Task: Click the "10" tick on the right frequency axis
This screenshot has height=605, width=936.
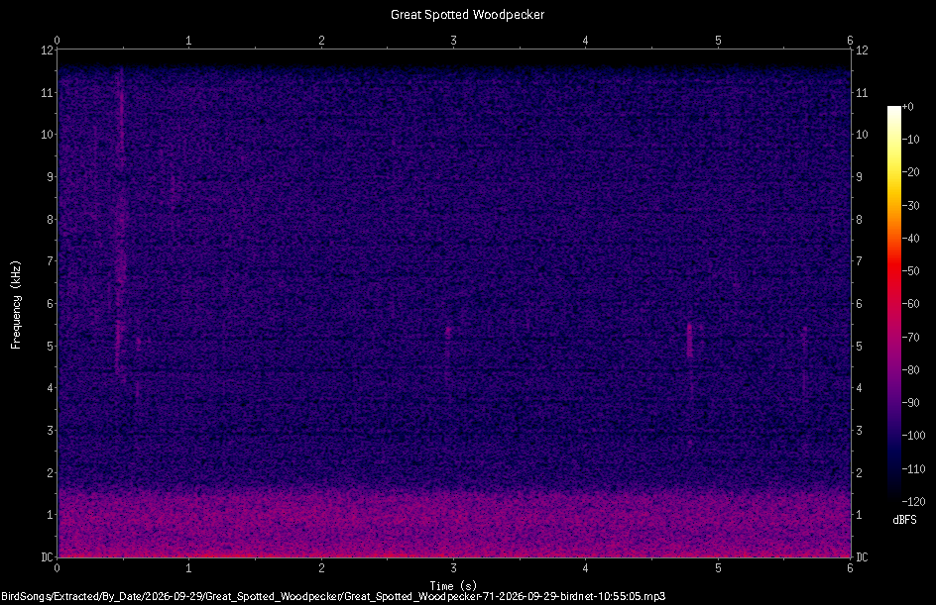Action: pos(862,135)
